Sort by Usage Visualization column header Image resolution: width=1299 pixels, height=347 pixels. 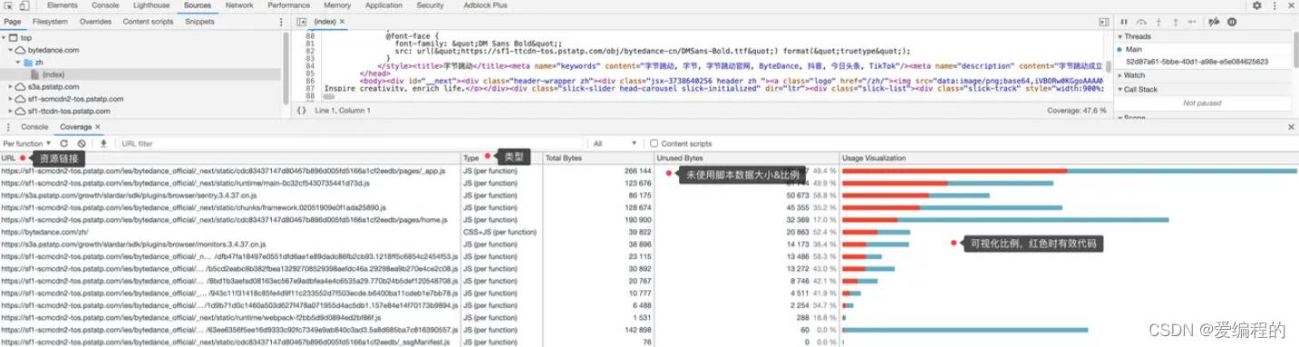click(1069, 158)
